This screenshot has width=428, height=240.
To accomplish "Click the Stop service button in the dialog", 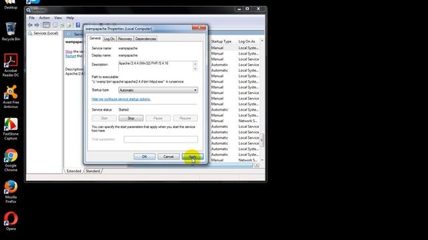I will pos(131,118).
